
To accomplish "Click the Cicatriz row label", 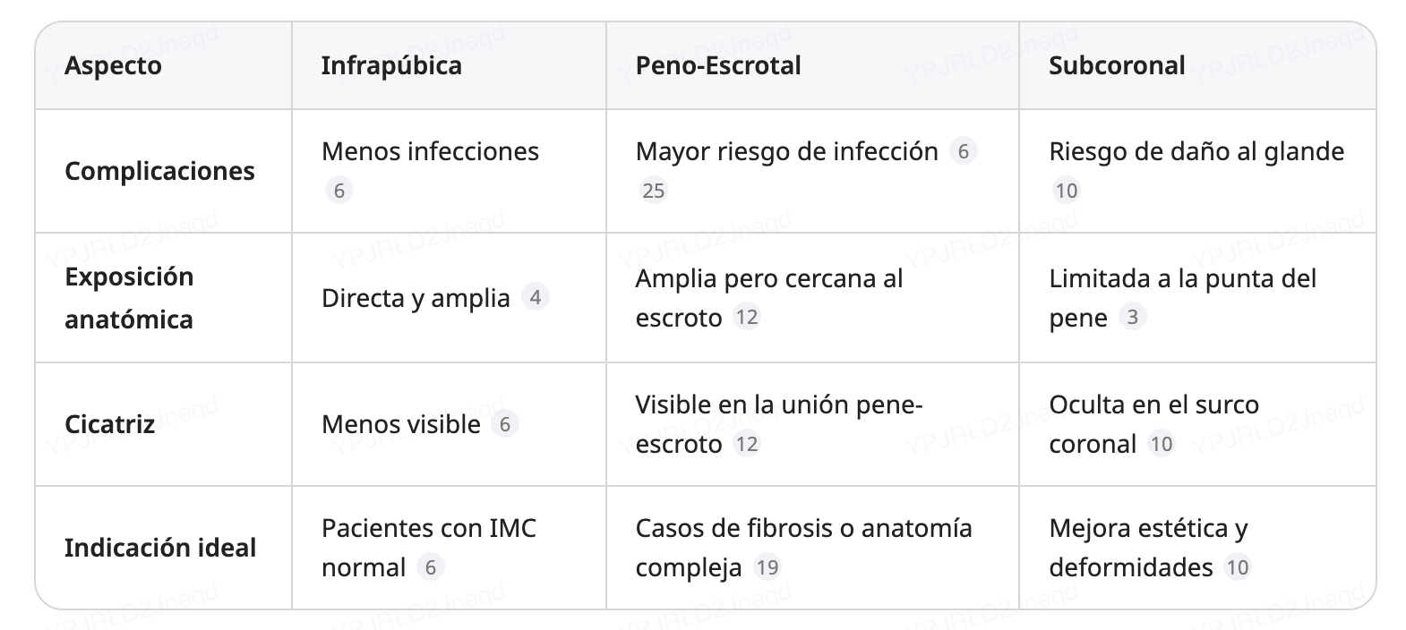I will [x=109, y=424].
